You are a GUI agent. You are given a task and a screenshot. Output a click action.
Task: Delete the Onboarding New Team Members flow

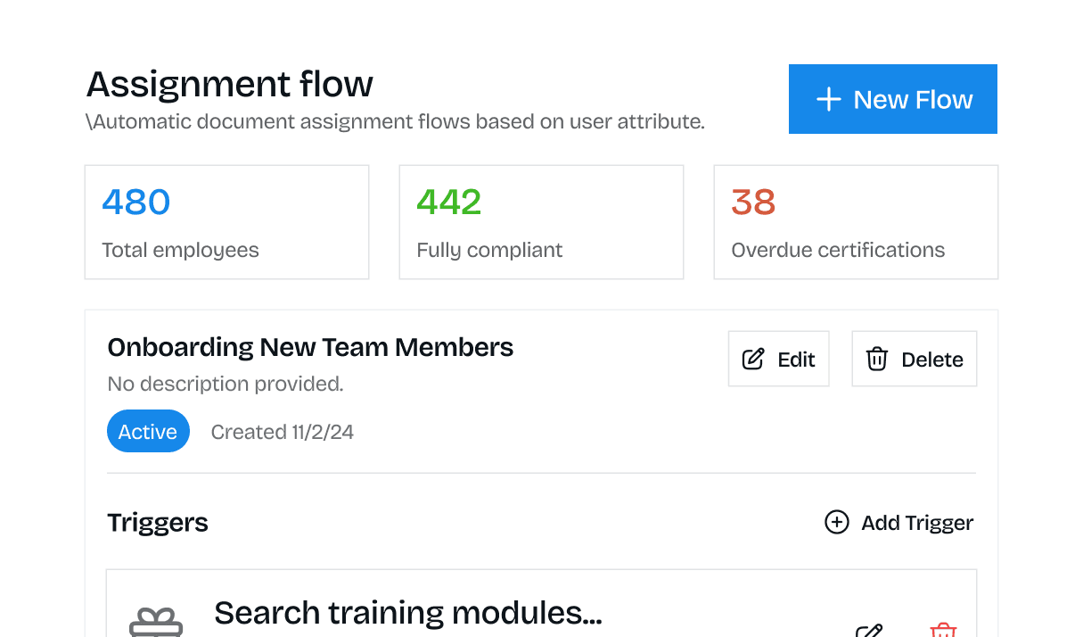(914, 359)
